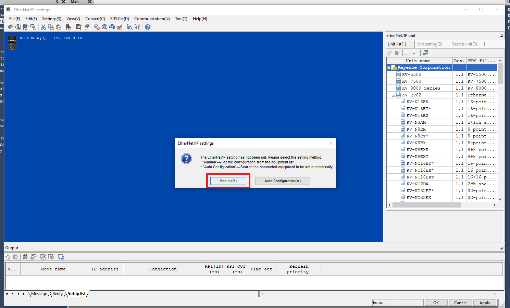Select KV-N3AM in the unit list
510x308 pixels.
(416, 122)
